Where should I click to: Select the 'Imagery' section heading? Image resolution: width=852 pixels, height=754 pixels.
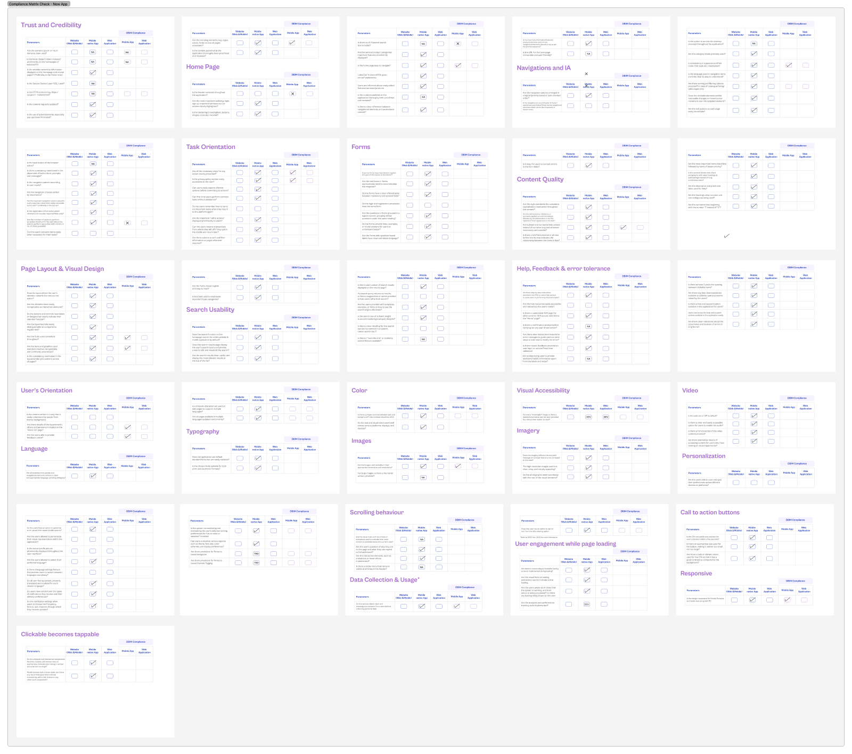[528, 430]
